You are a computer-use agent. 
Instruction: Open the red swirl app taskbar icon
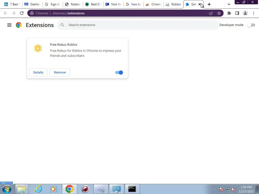85,189
